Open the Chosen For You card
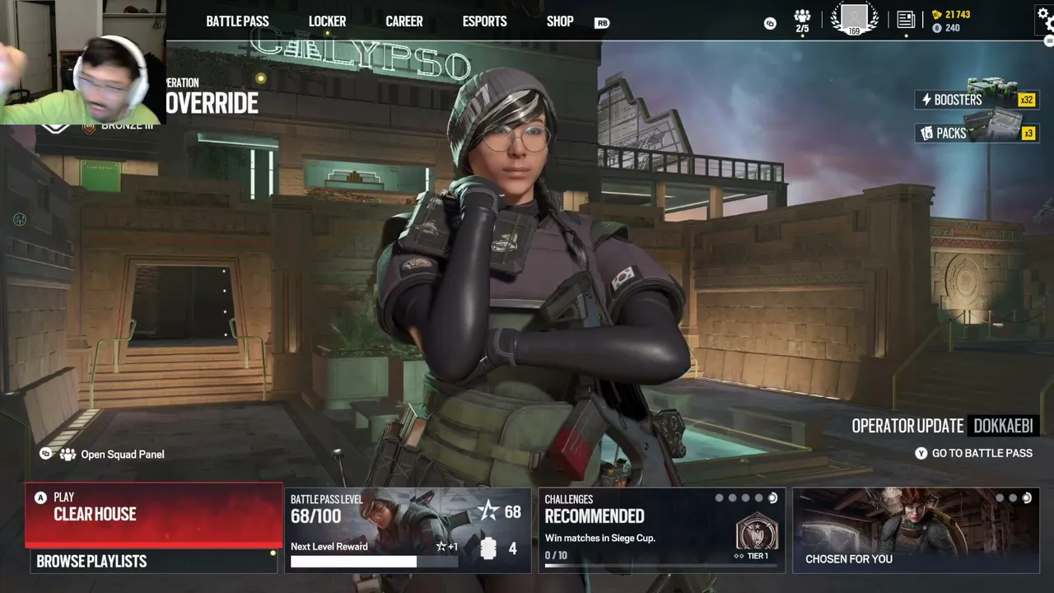Screen dimensions: 1054x593 click(916, 530)
